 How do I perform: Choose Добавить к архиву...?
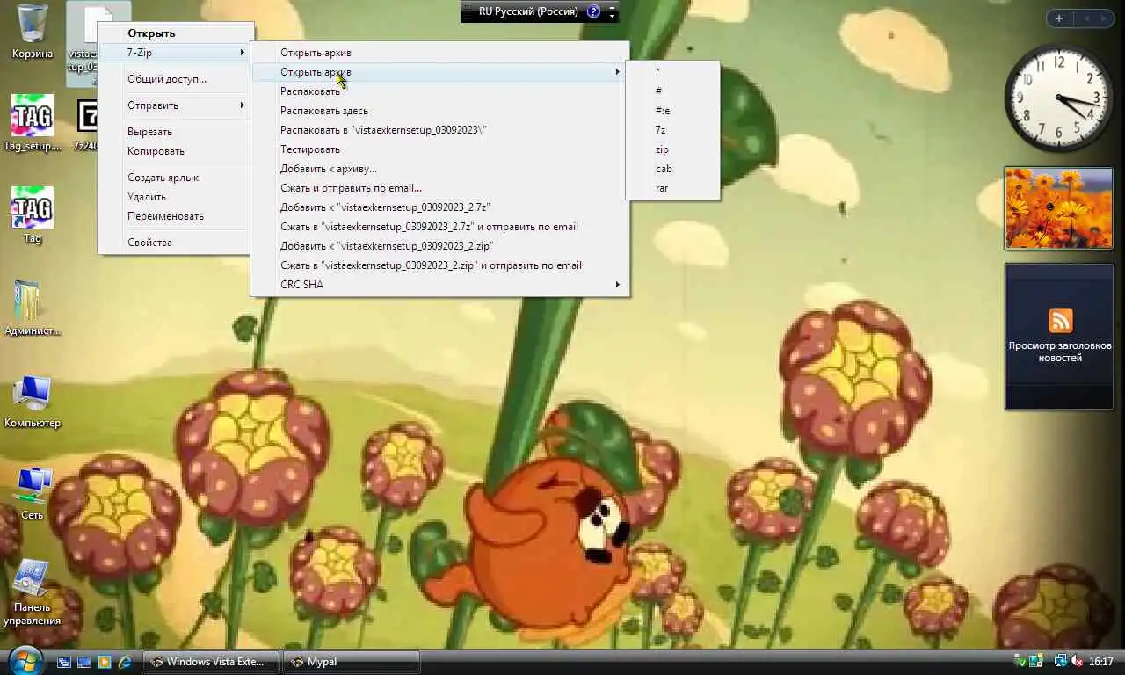tap(440, 169)
